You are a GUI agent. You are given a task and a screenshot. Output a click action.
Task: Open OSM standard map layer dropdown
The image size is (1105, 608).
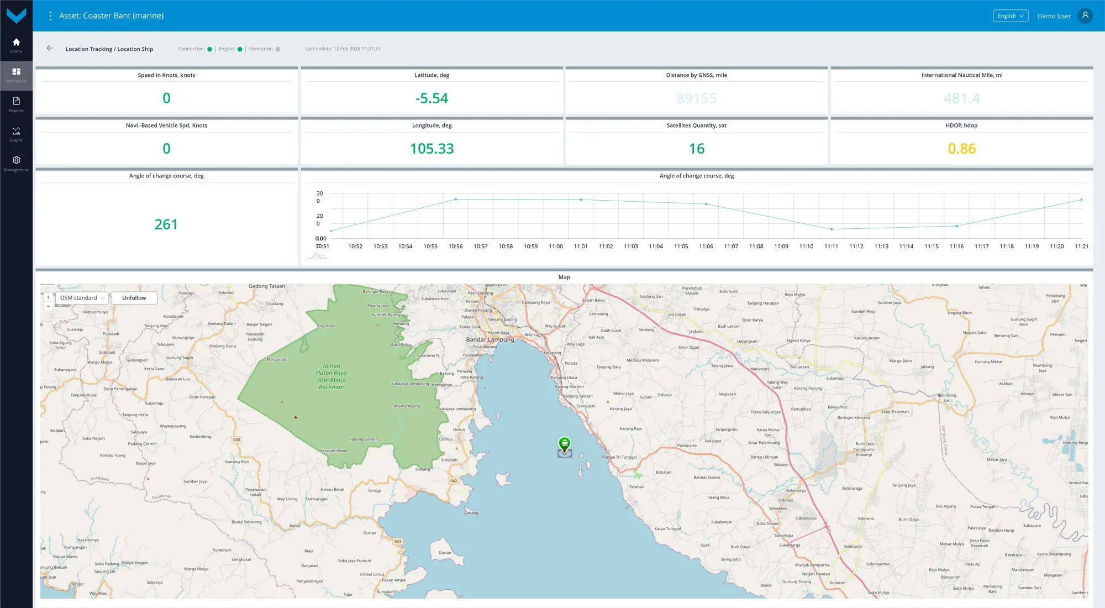point(82,298)
